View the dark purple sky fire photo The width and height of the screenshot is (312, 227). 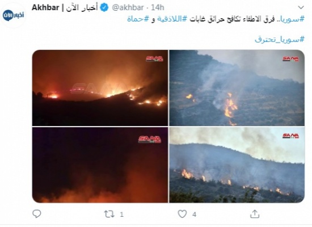click(100, 165)
